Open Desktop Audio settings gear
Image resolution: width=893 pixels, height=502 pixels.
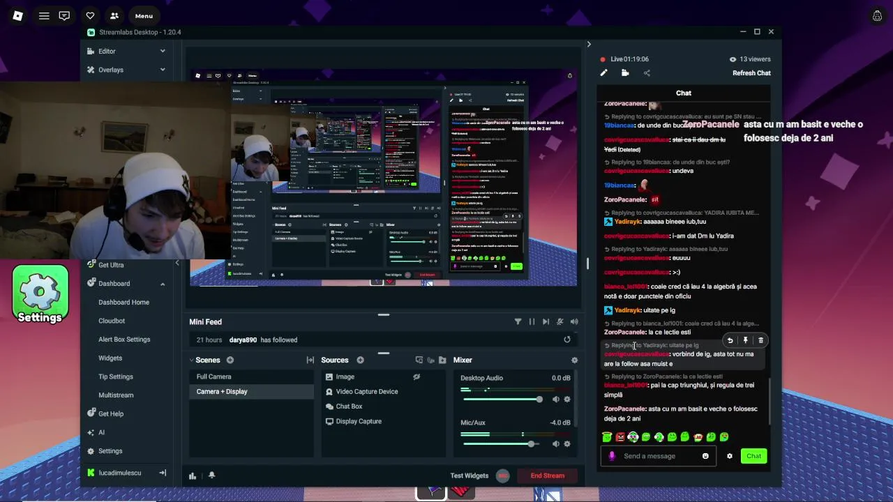coord(567,400)
